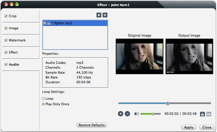Disable the Watermark checkbox
The image size is (217, 132).
(x=6, y=40)
